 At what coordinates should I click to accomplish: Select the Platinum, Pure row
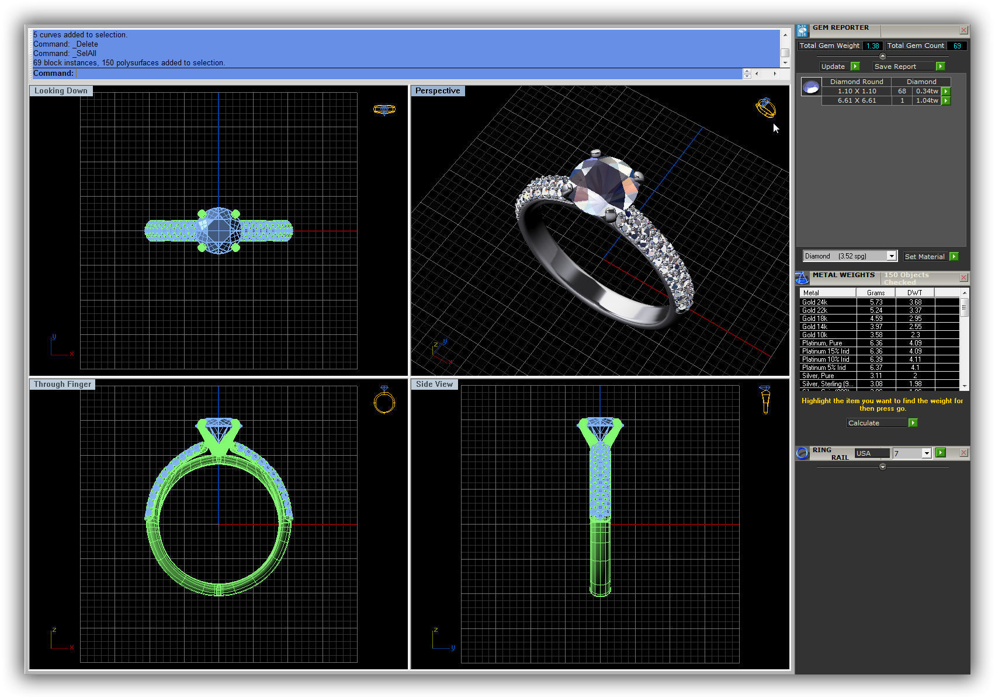tap(879, 343)
